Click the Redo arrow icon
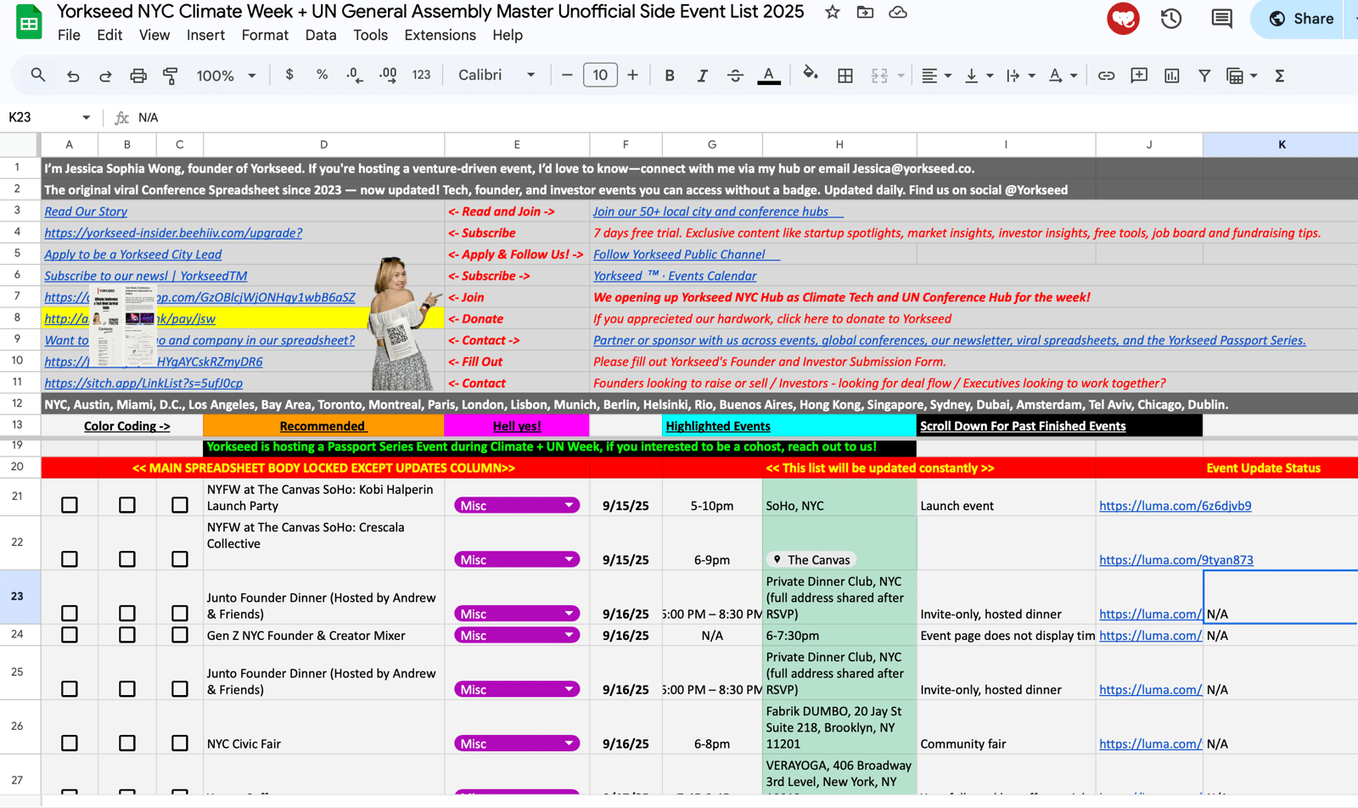 click(105, 76)
